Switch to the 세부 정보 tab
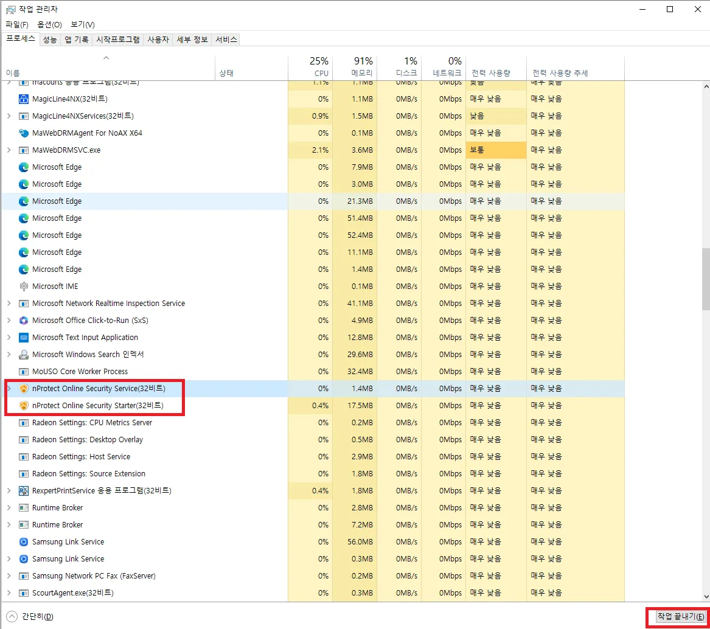This screenshot has width=710, height=629. coord(192,40)
